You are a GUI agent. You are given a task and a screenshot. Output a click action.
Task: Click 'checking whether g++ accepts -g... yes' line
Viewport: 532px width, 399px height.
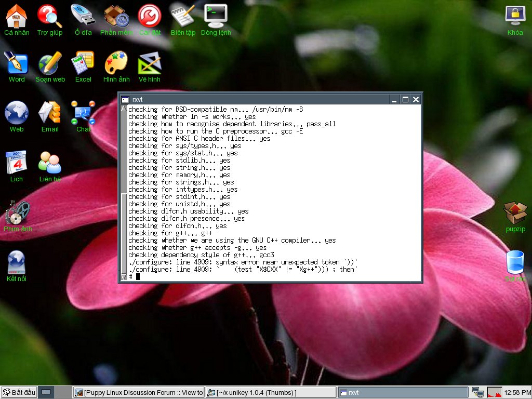click(197, 248)
